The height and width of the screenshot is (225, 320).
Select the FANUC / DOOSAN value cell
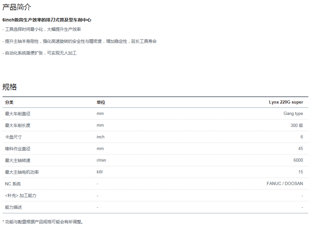tap(285, 184)
